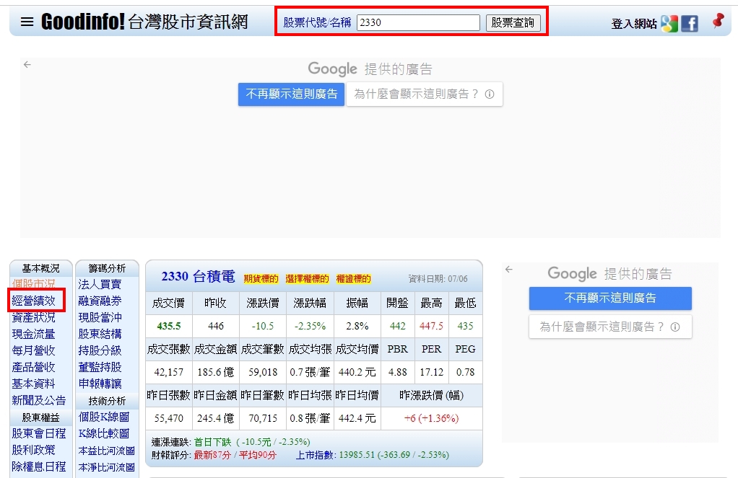Focus the stock code input field
738x478 pixels.
pyautogui.click(x=418, y=22)
